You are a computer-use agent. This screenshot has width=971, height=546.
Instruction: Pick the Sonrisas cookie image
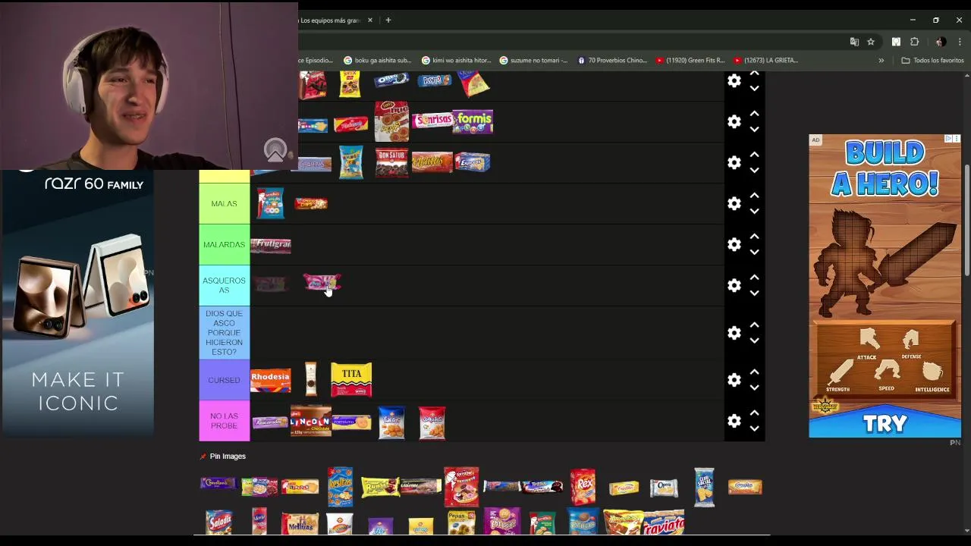click(x=432, y=121)
